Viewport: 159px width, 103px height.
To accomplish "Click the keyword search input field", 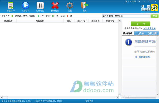I will (x=126, y=16).
